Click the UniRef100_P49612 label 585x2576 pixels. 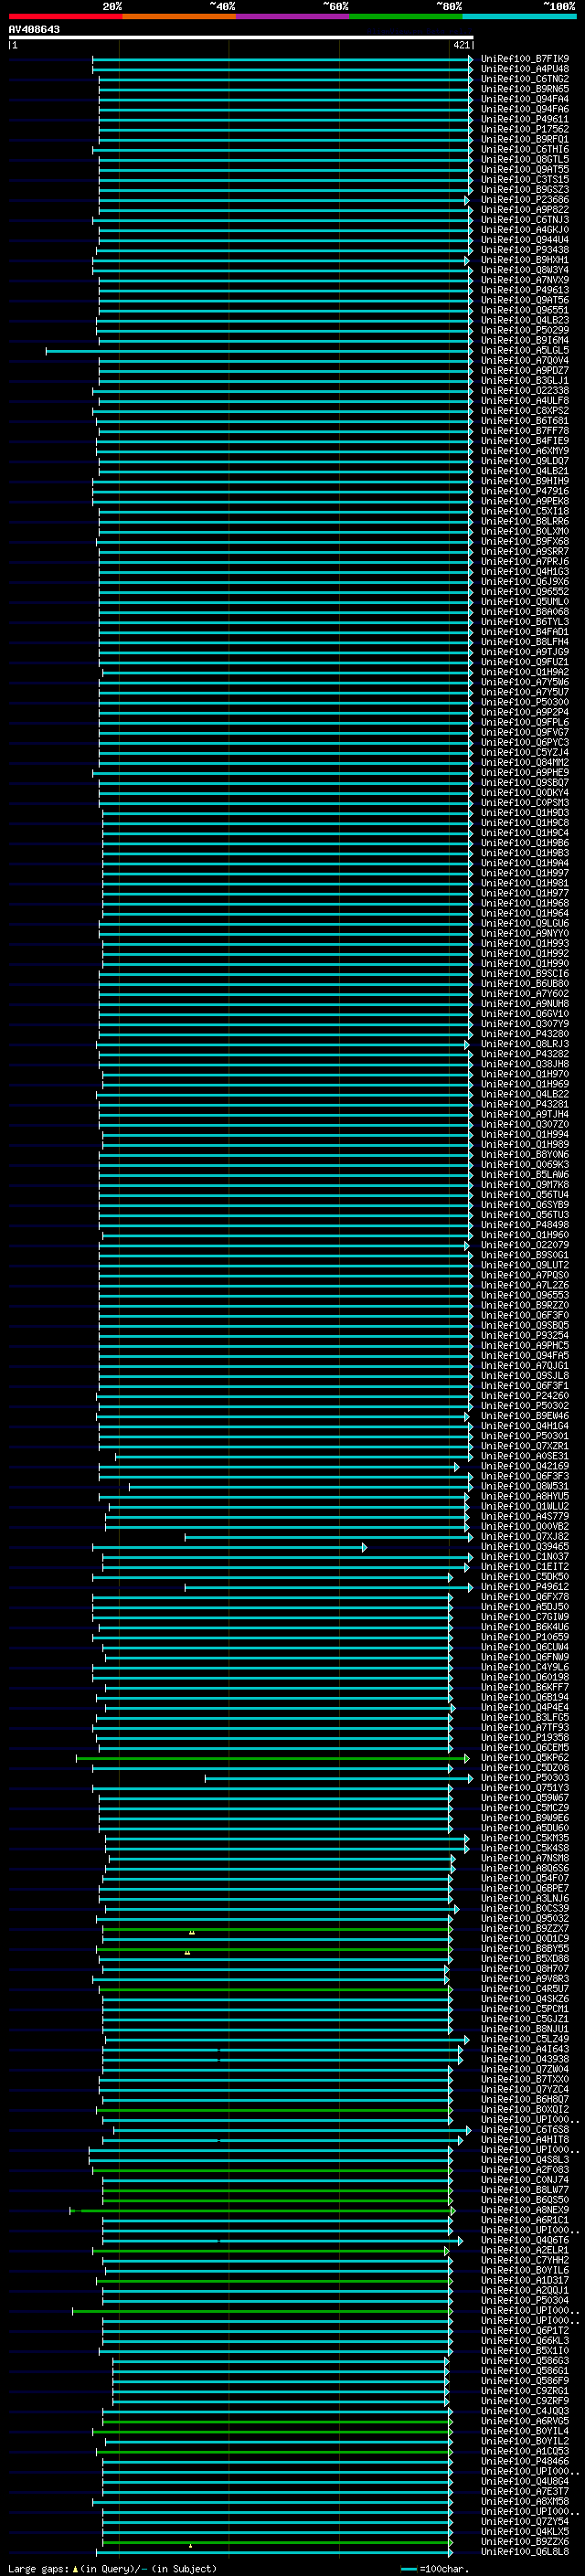pos(525,1587)
